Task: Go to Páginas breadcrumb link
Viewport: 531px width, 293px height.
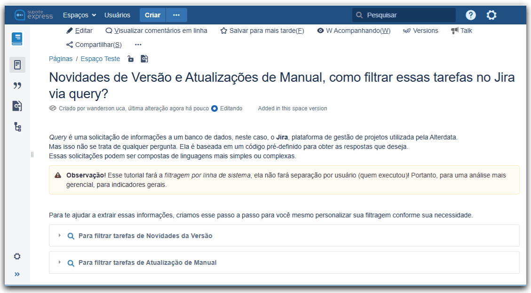Action: 61,59
